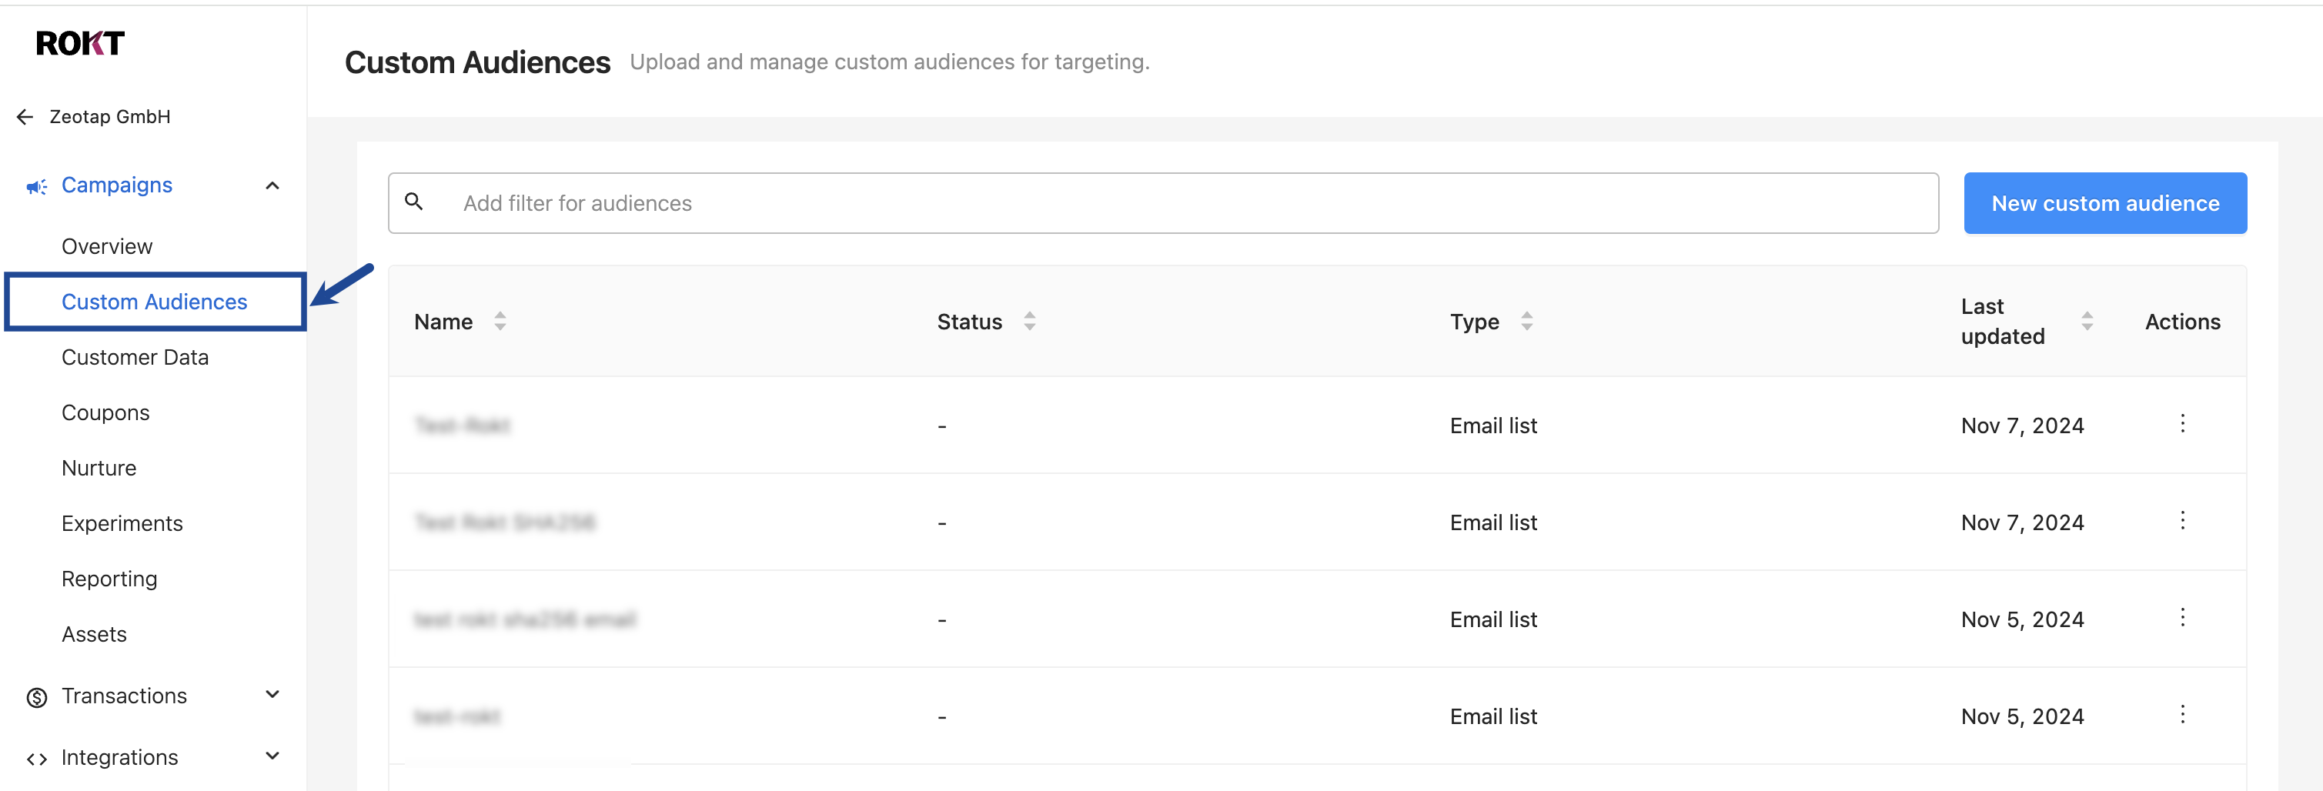Image resolution: width=2323 pixels, height=791 pixels.
Task: Collapse the Campaigns section
Action: point(272,185)
